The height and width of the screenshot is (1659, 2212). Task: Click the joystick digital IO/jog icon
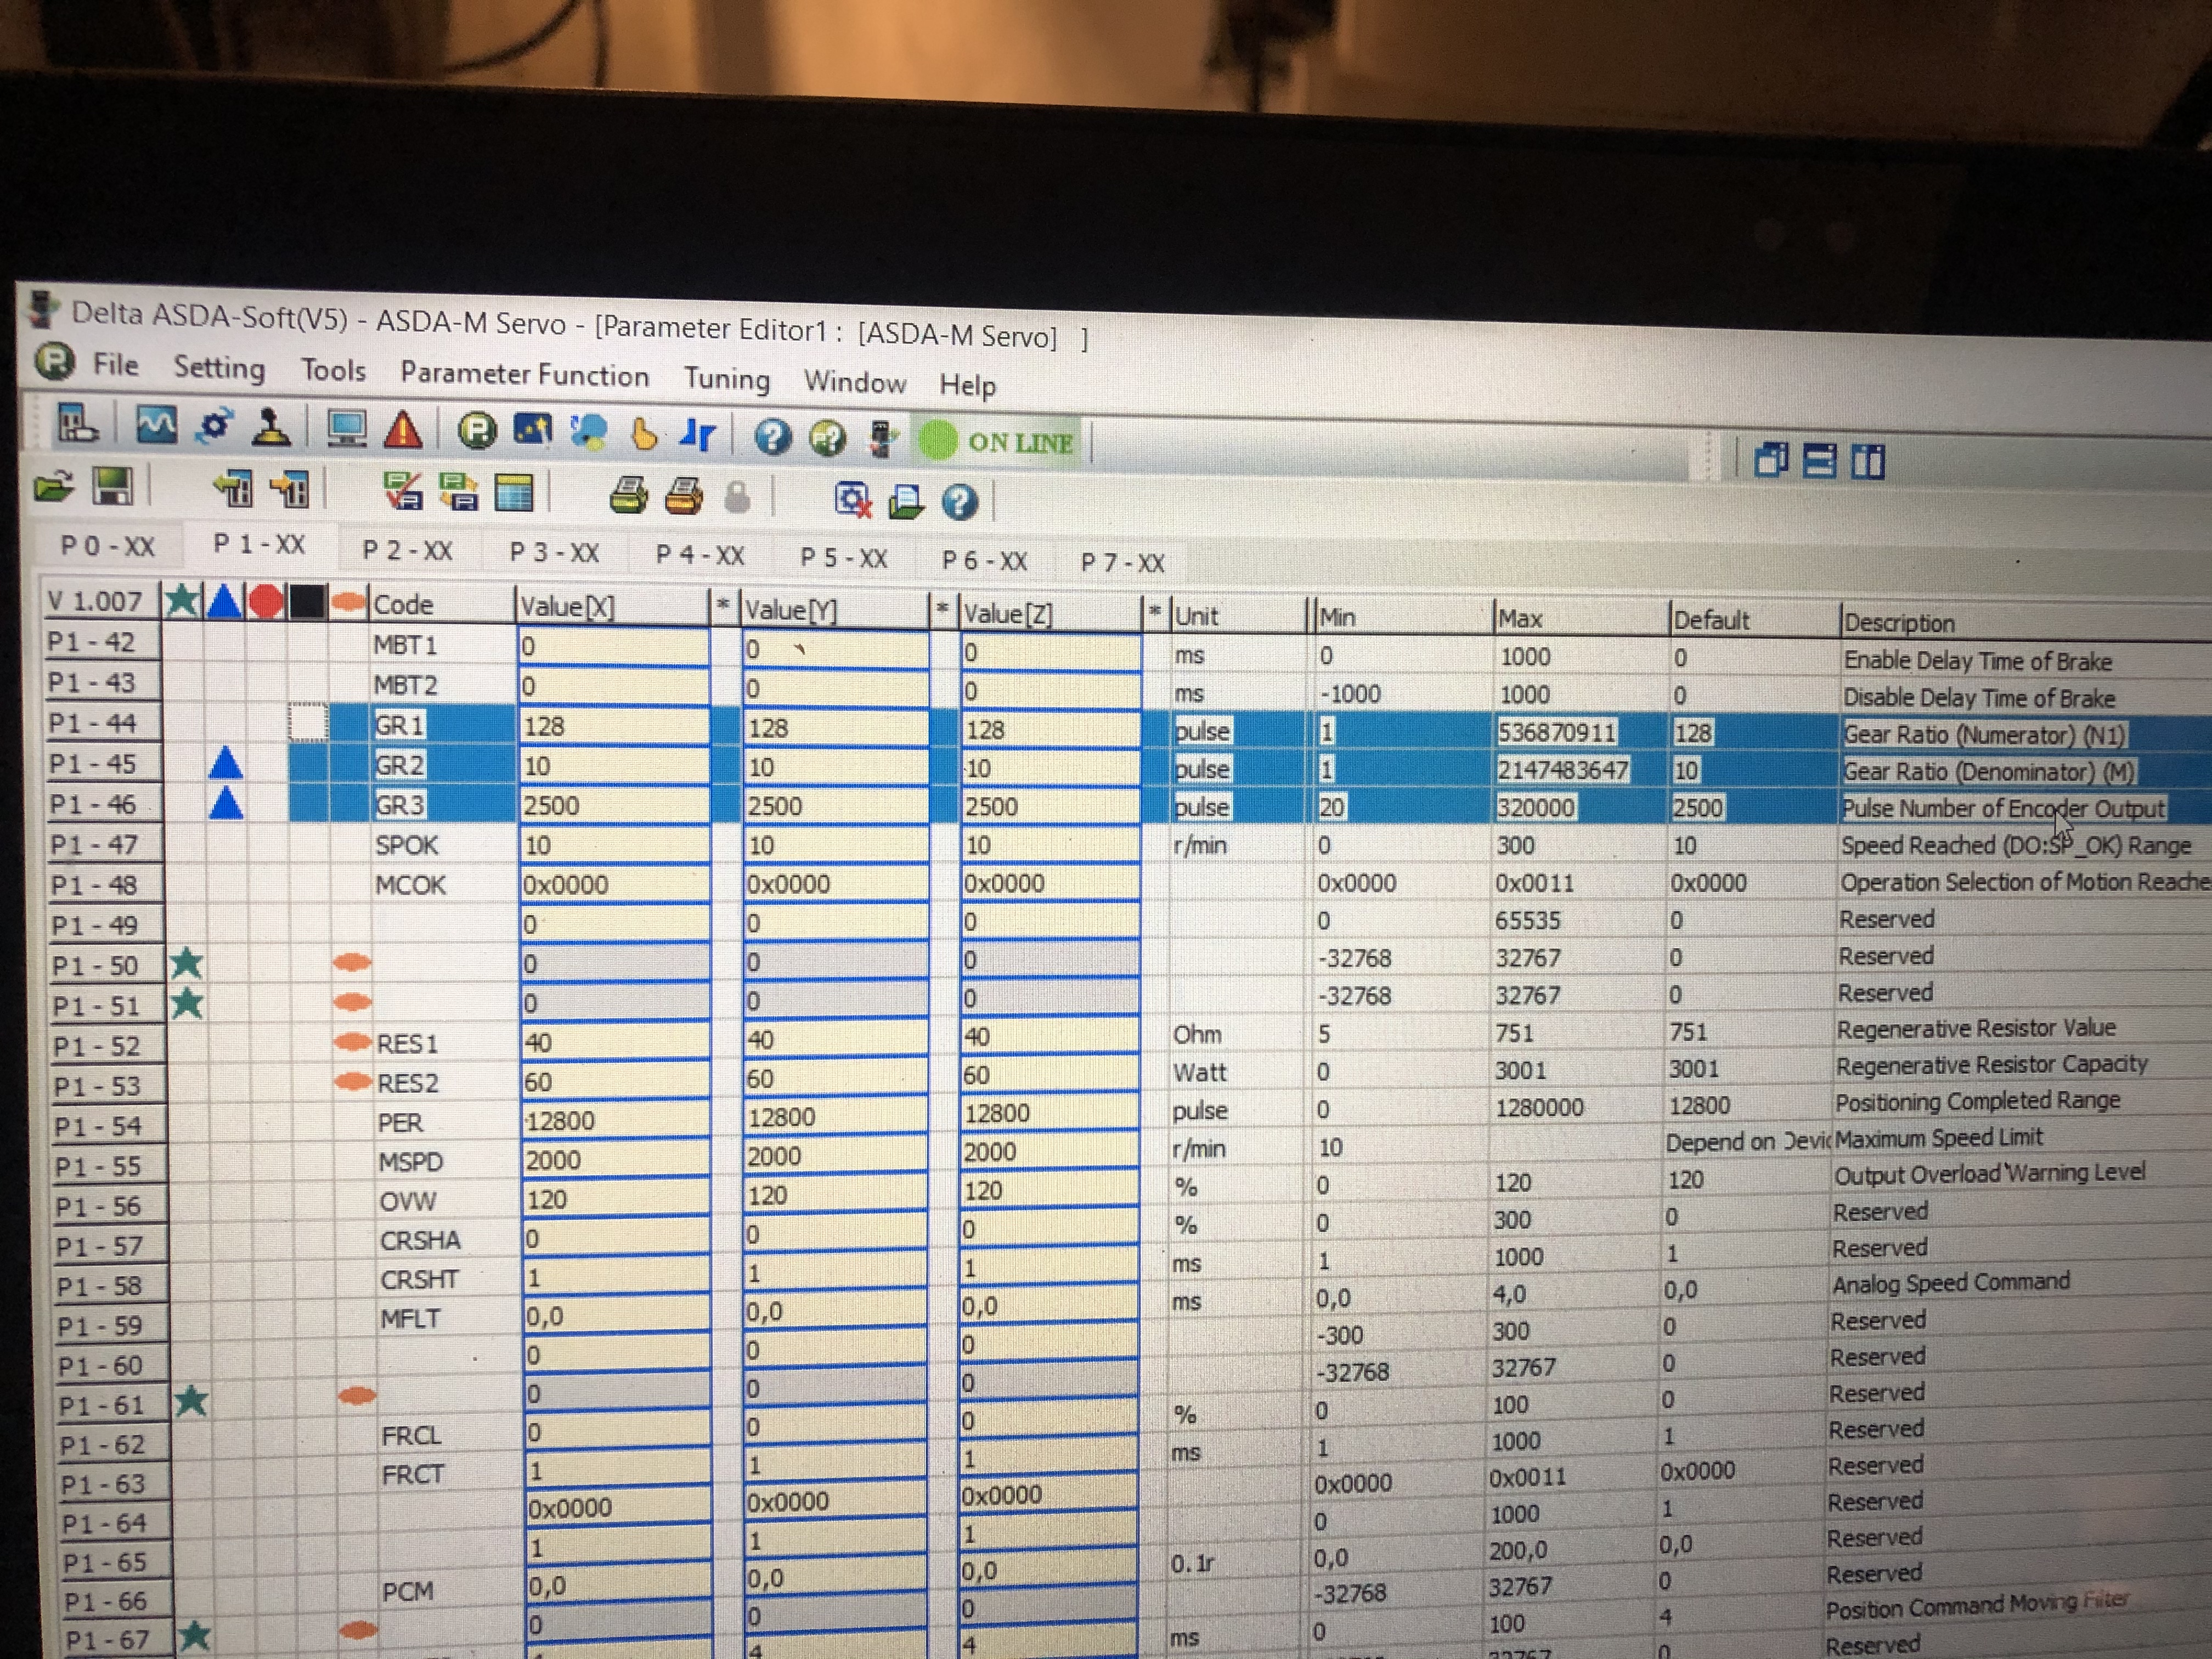[270, 427]
